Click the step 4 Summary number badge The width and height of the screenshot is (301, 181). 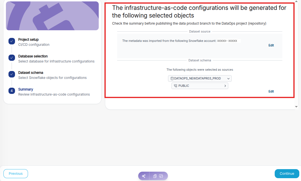click(x=12, y=91)
